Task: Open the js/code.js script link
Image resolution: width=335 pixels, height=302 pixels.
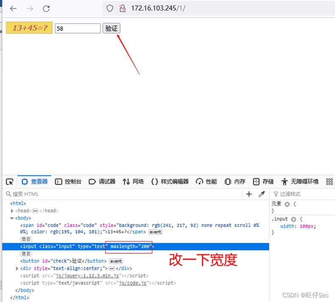Action: pos(133,283)
